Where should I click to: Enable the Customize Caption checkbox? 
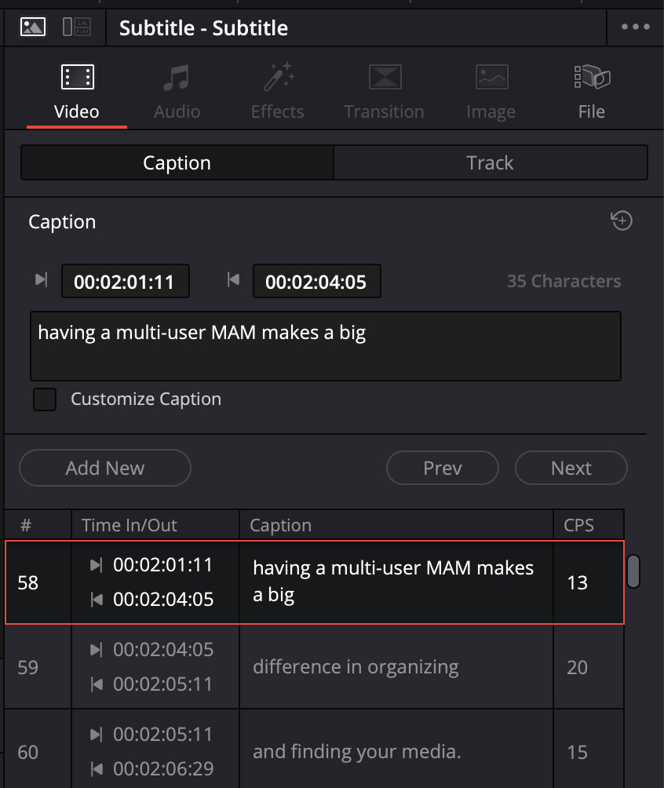[x=45, y=399]
